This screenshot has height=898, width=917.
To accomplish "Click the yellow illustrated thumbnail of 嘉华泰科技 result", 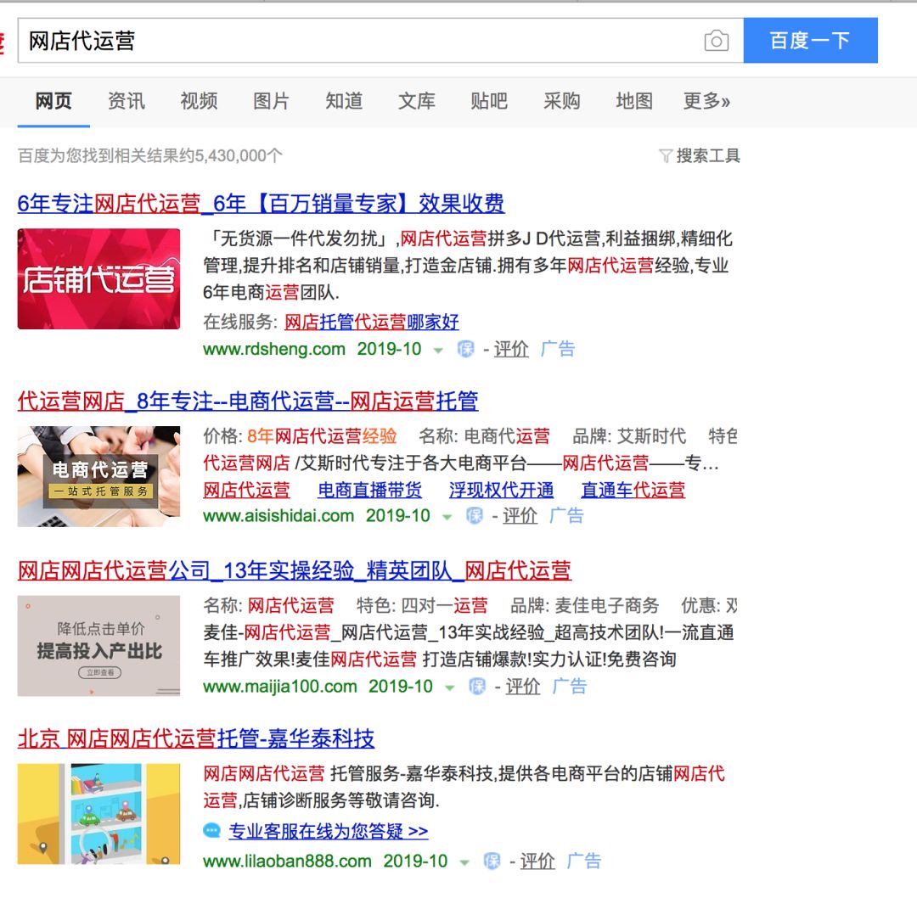I will click(x=98, y=814).
